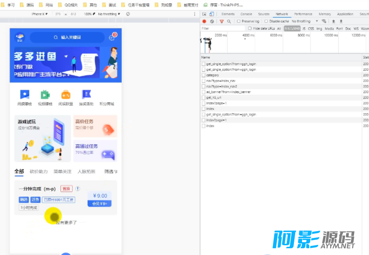Open the 越南支付 bookmark folder

point(188,5)
